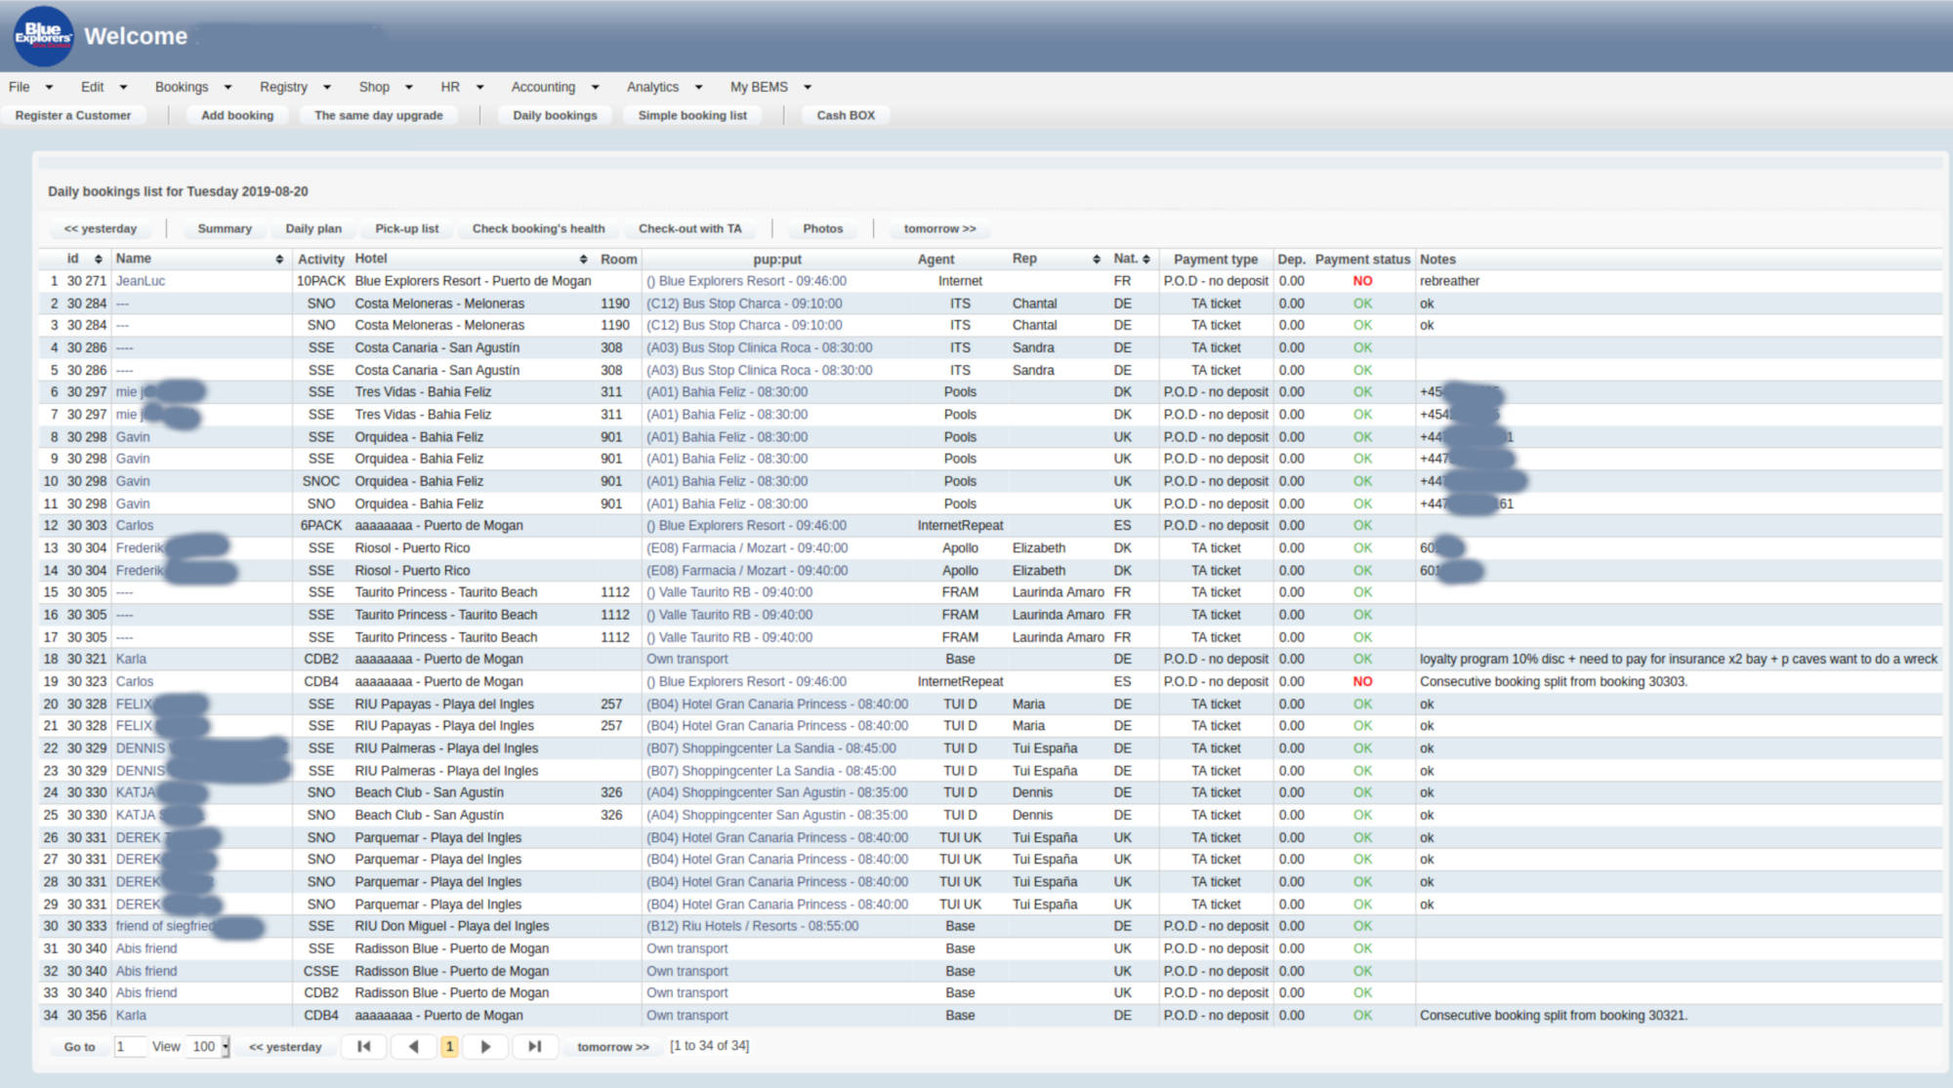Open the Photos view
Viewport: 1953px width, 1088px height.
823,228
